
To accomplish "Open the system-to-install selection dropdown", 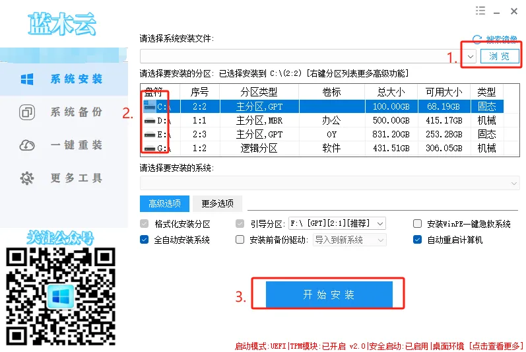I will click(x=330, y=183).
